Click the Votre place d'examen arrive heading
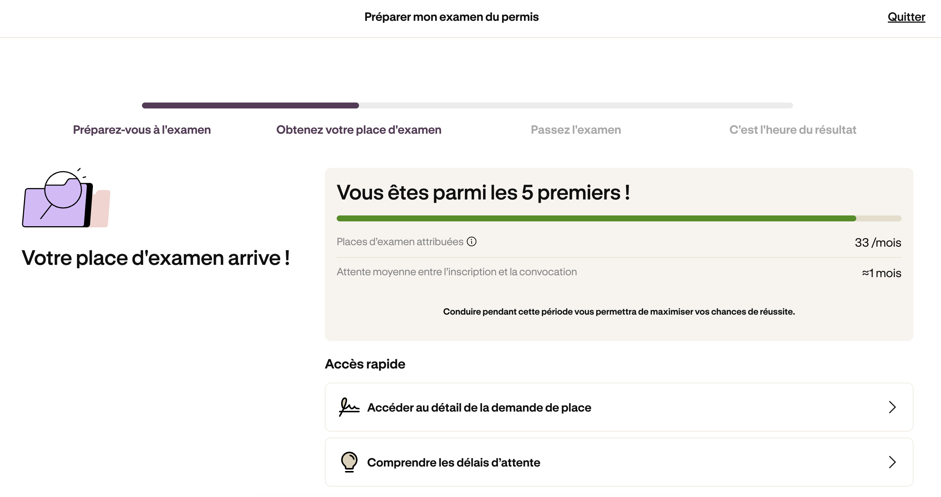The image size is (941, 497). point(156,258)
